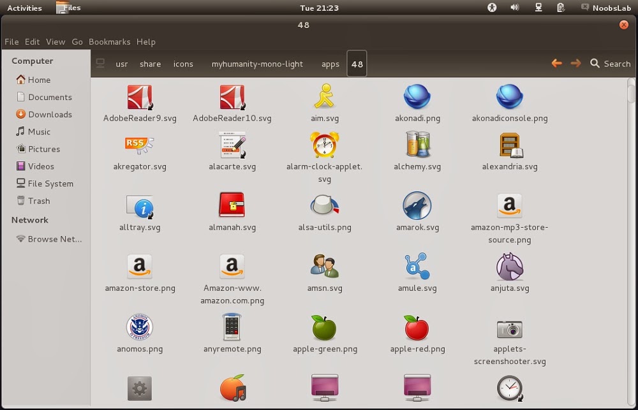The height and width of the screenshot is (410, 638).
Task: Select the applets-screenshooter.svg camera icon
Action: (509, 328)
